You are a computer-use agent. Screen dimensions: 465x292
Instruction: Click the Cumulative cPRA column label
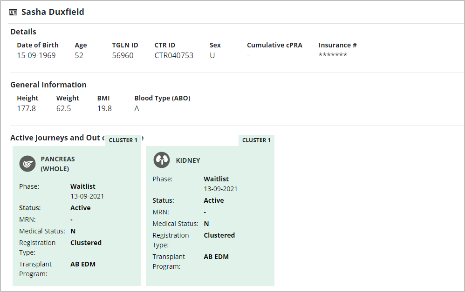point(274,45)
